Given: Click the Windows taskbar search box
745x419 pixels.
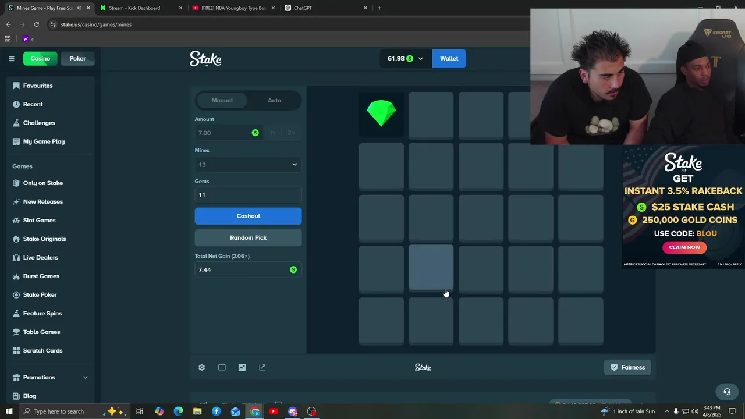Looking at the screenshot, I should tap(74, 411).
